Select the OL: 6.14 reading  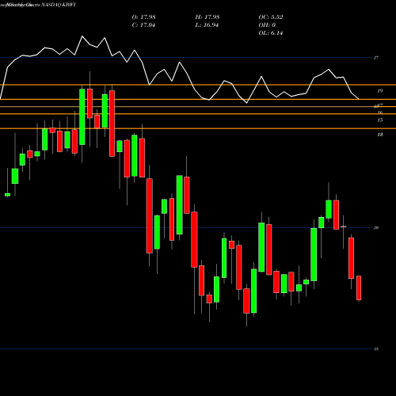pyautogui.click(x=271, y=33)
